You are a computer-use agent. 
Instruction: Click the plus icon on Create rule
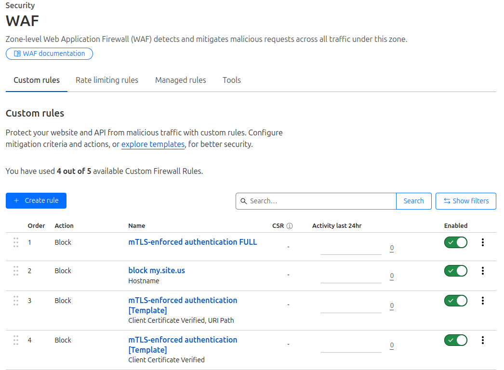16,200
